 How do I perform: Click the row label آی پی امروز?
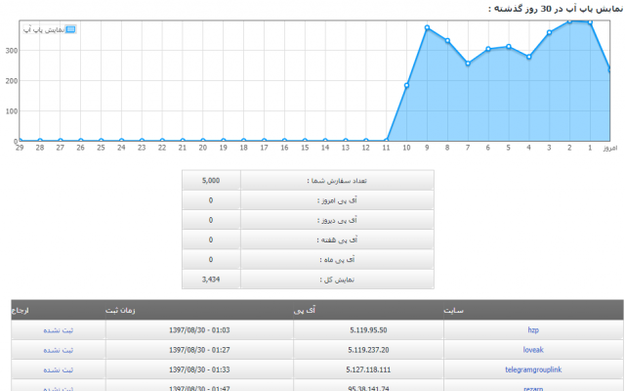pyautogui.click(x=337, y=200)
